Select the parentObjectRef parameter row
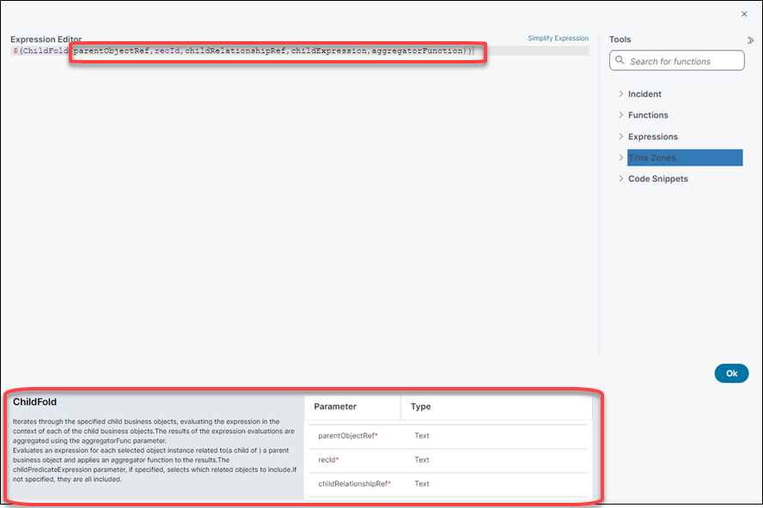The height and width of the screenshot is (508, 763). (x=348, y=436)
